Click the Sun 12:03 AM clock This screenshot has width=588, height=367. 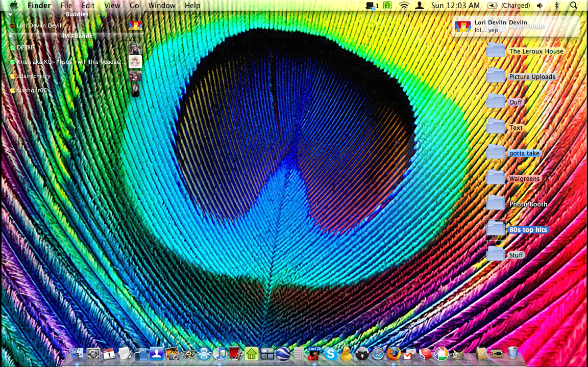pos(455,5)
